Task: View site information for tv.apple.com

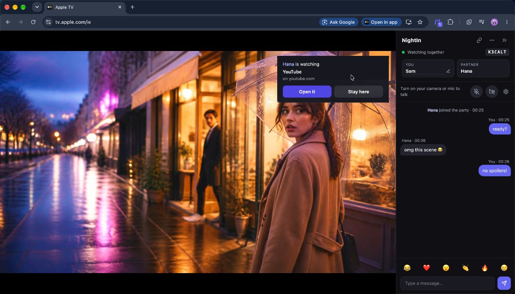Action: [48, 22]
